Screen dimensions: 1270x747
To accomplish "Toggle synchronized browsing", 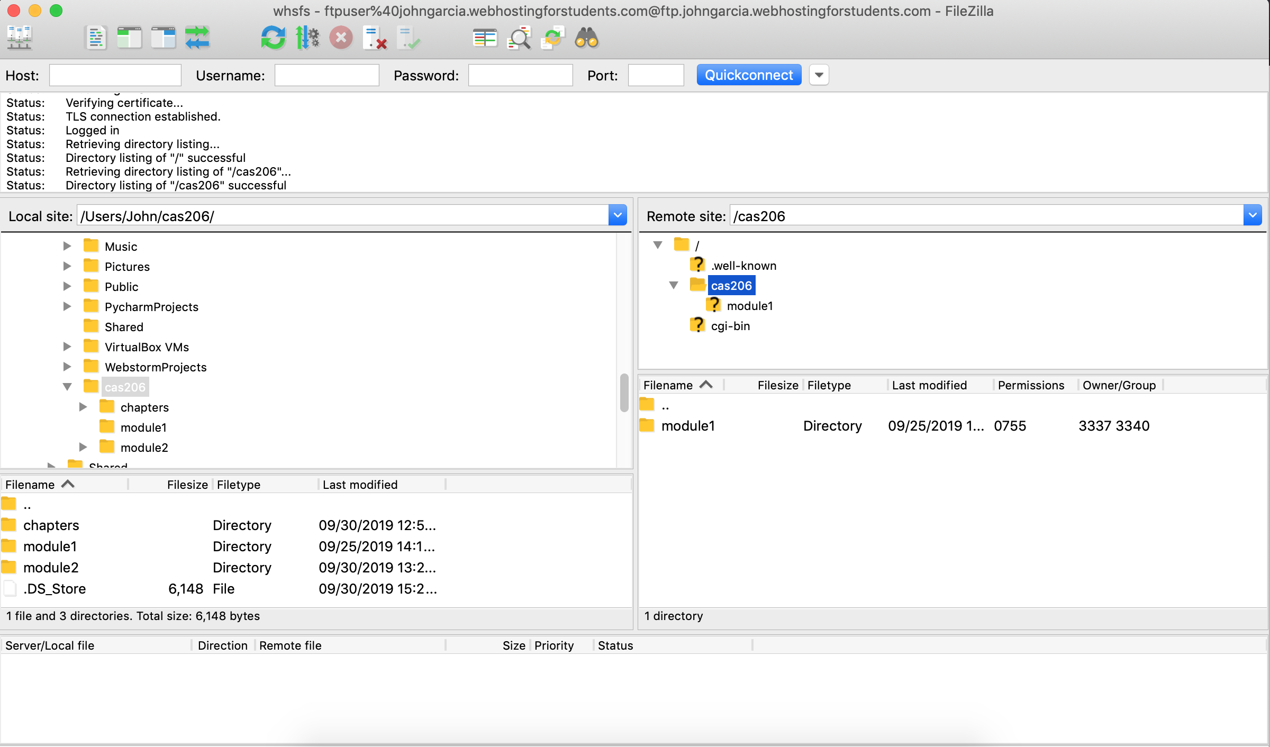I will click(x=553, y=38).
